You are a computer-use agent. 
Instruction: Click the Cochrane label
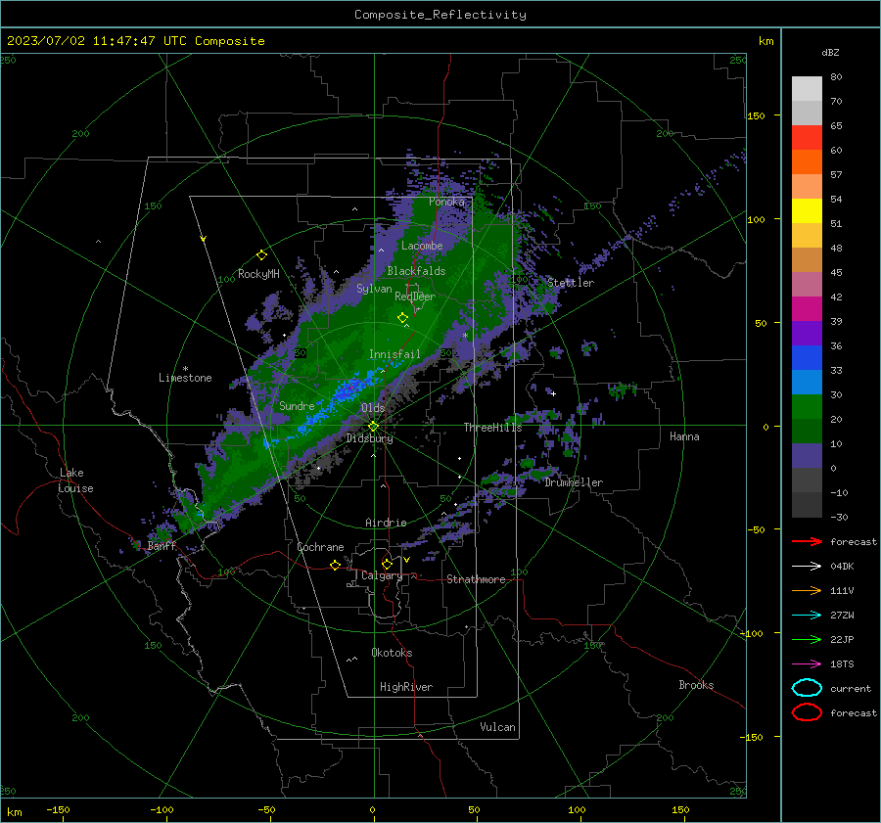(x=320, y=547)
